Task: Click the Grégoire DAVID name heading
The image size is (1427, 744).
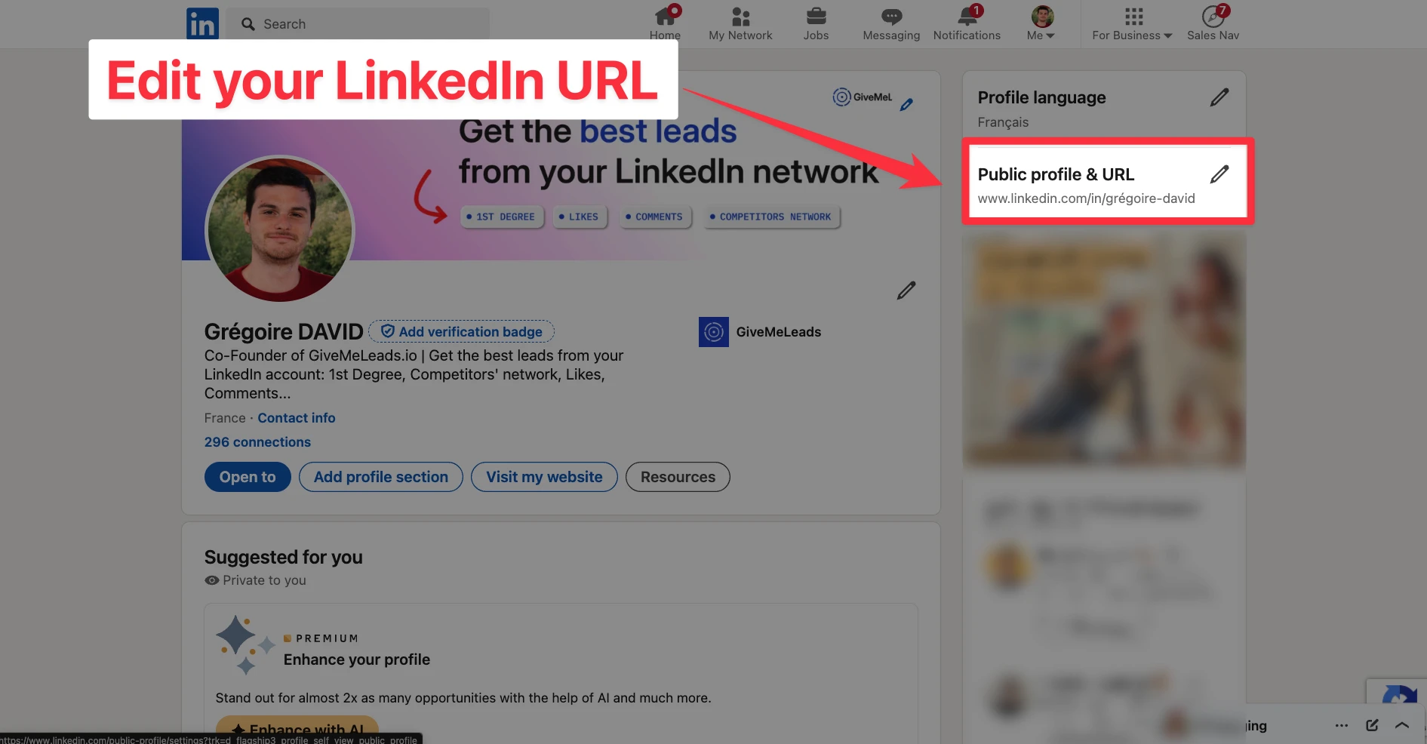Action: [284, 331]
